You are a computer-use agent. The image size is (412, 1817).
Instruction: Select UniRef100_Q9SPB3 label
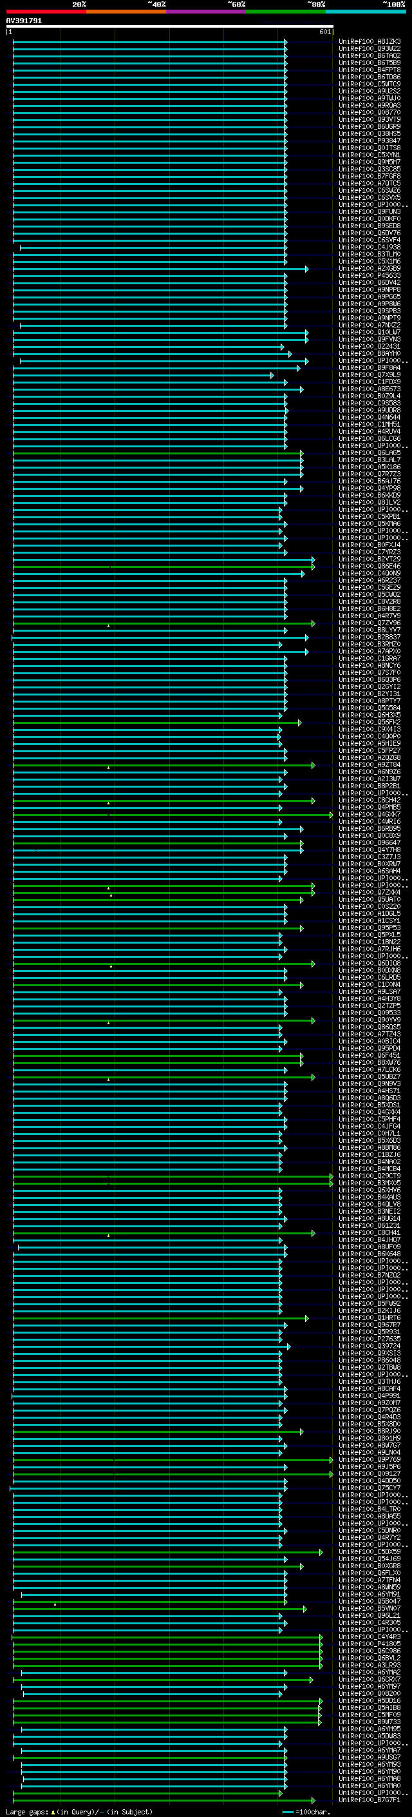(x=369, y=311)
